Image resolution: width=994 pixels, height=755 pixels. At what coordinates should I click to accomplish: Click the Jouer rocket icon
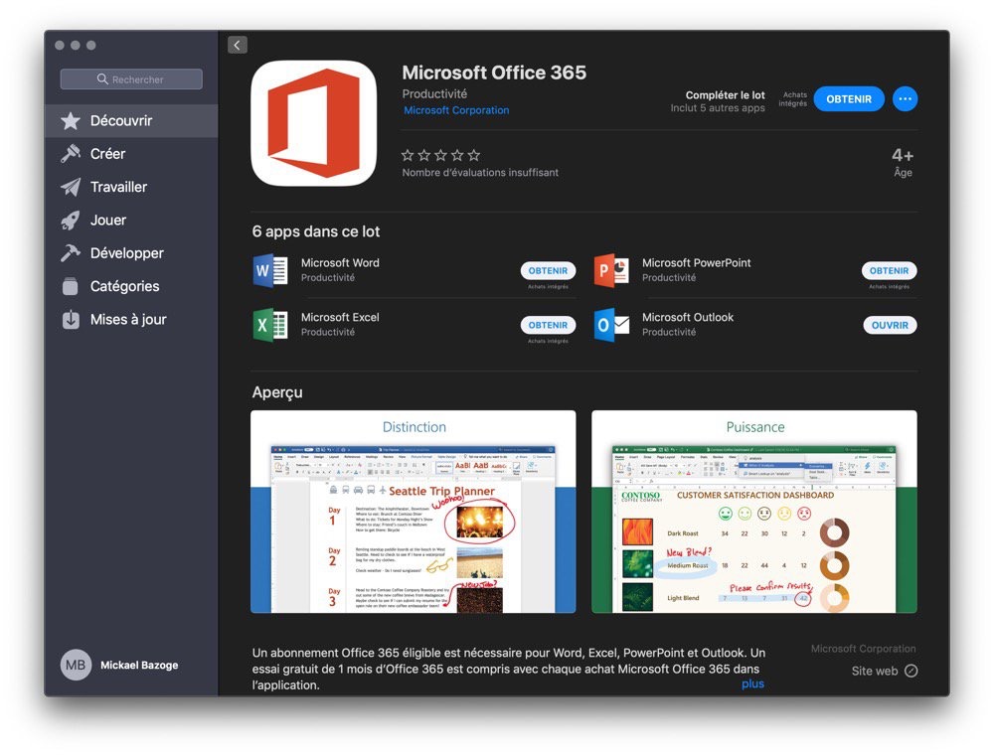point(71,220)
